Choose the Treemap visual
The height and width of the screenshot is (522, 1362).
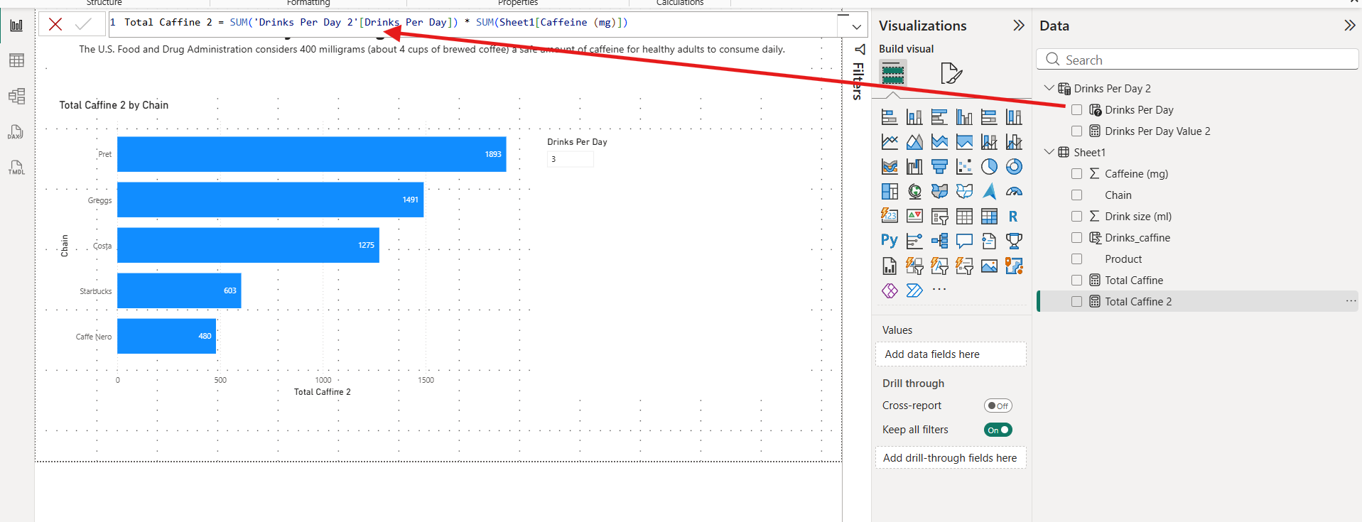pyautogui.click(x=890, y=192)
